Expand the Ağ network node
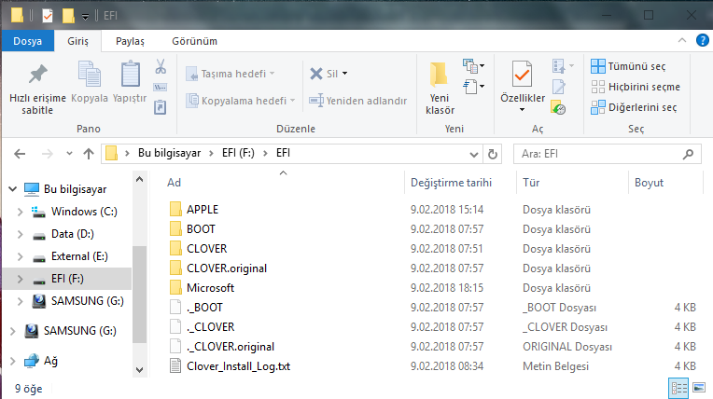The image size is (713, 399). [13, 361]
